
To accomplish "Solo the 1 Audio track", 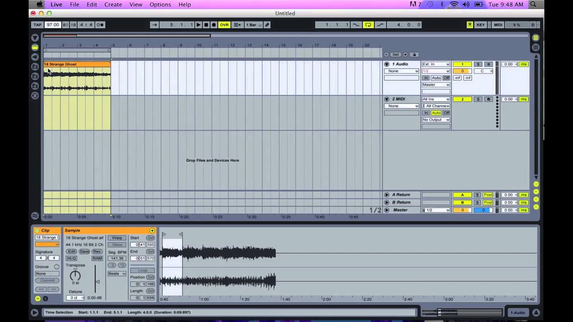I will coord(478,64).
